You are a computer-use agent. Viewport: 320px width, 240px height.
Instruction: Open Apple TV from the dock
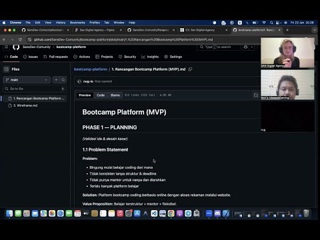[x=86, y=213]
